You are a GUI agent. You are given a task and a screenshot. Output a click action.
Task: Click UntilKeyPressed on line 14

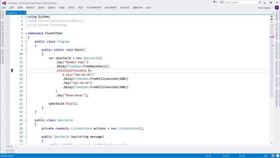click(70, 71)
